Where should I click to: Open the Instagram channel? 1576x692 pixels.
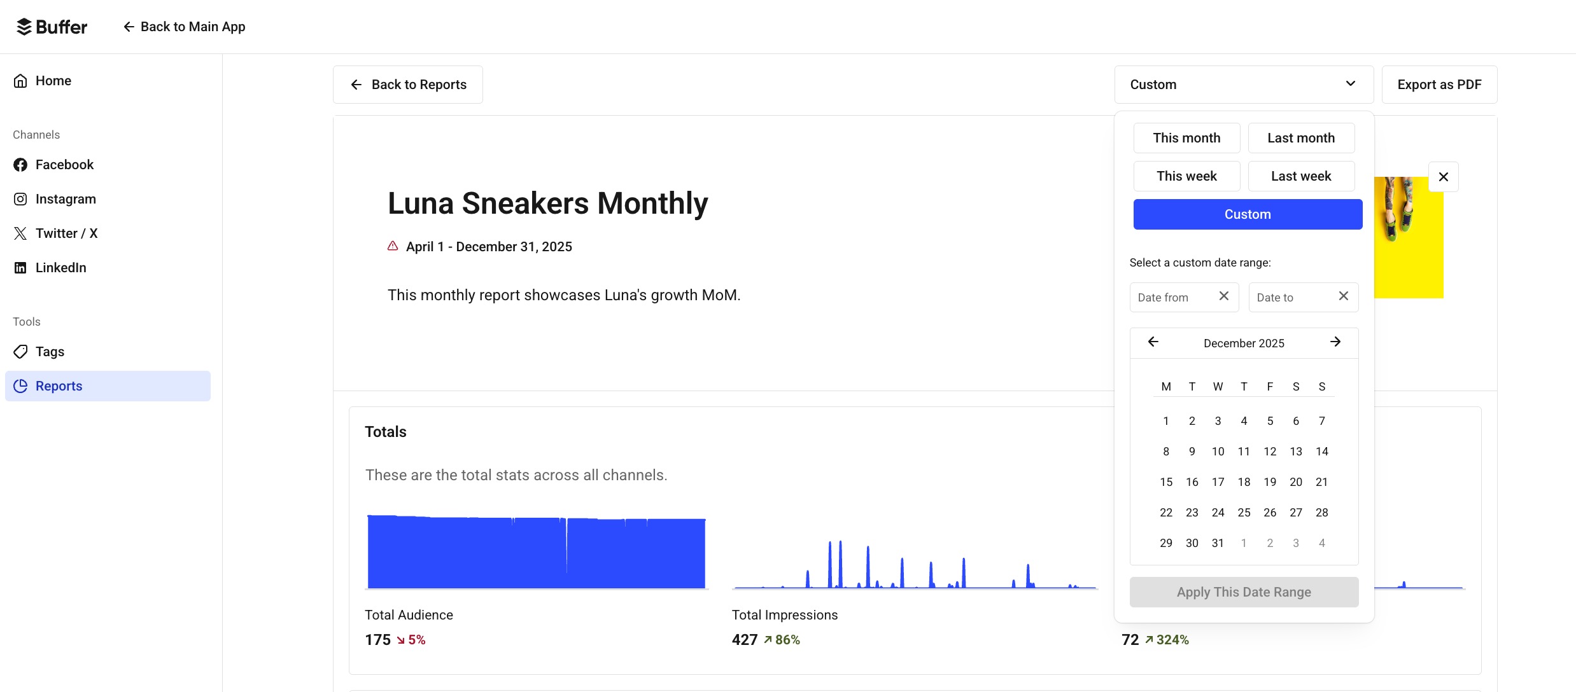tap(66, 198)
